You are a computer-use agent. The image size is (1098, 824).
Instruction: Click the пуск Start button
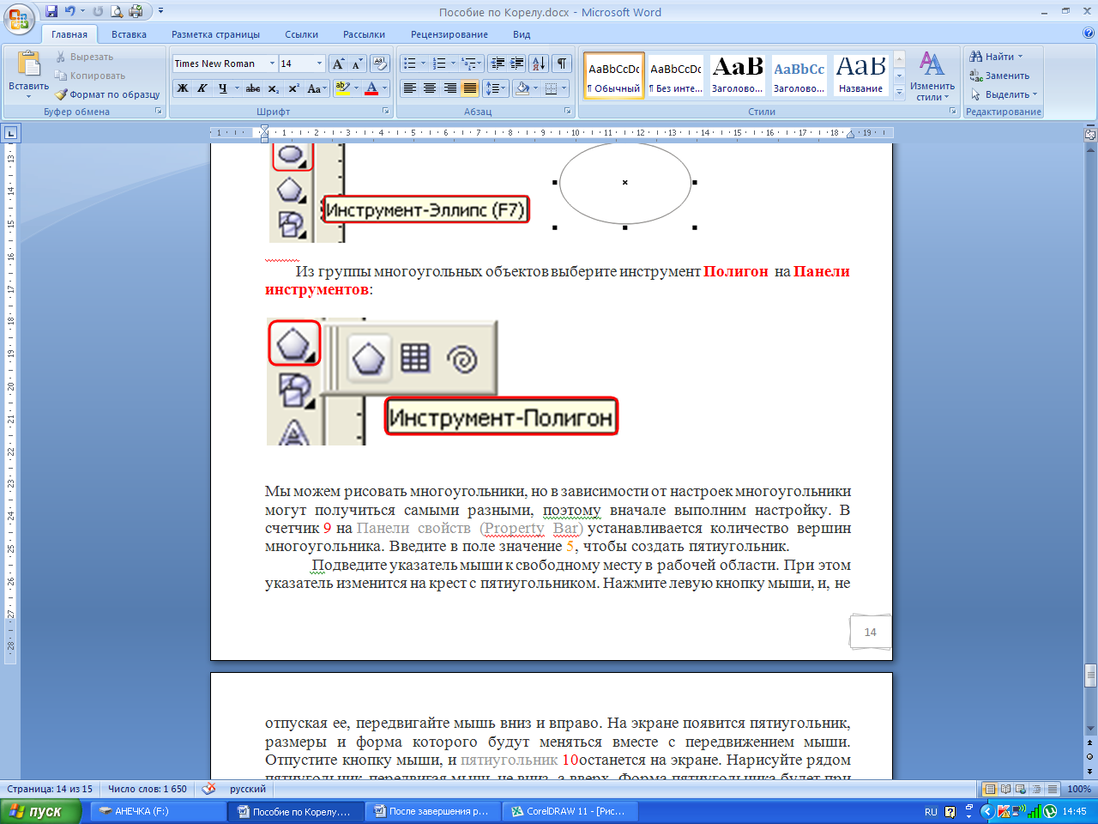(40, 811)
